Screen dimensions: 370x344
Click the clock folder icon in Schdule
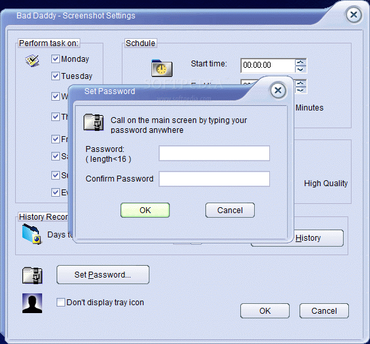point(162,68)
